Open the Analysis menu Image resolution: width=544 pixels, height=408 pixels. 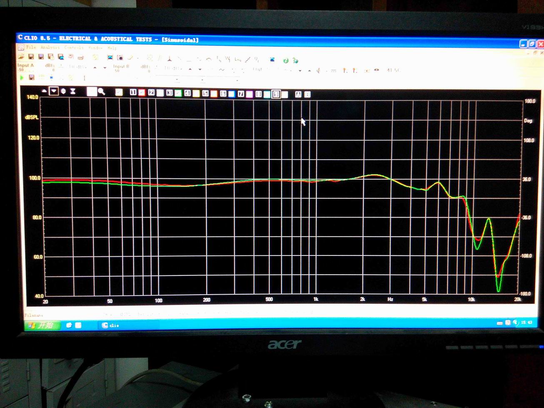(x=50, y=48)
